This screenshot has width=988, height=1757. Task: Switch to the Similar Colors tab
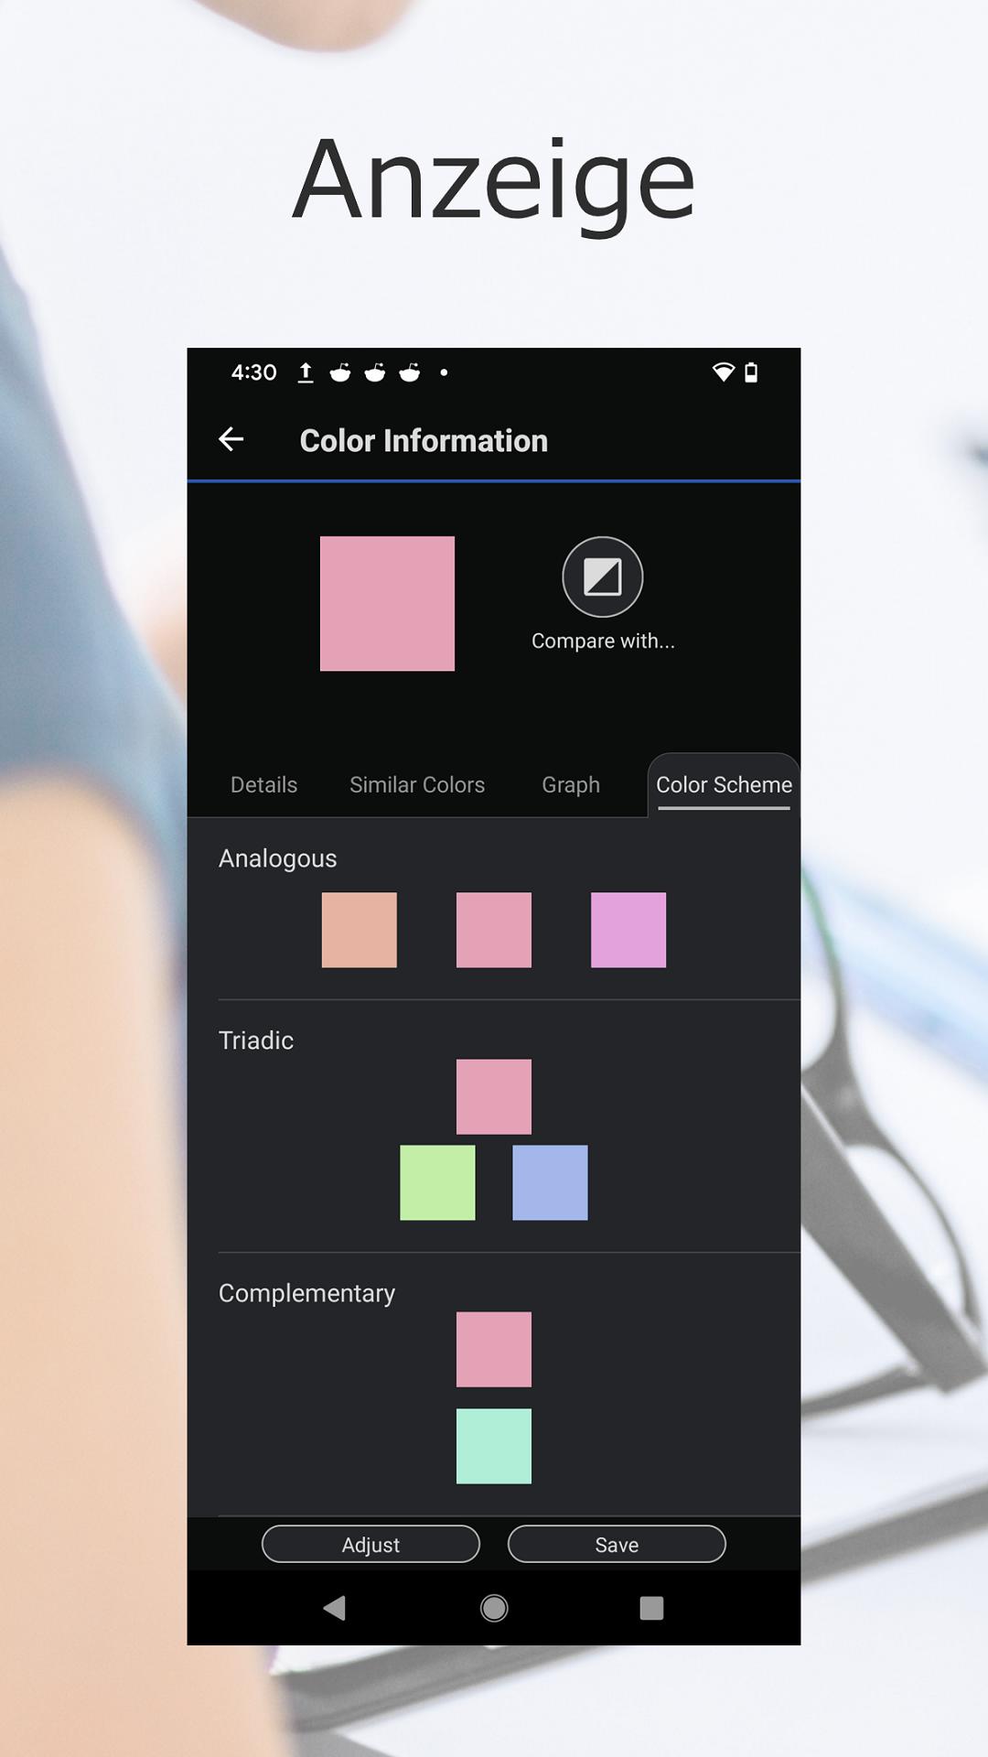click(417, 785)
